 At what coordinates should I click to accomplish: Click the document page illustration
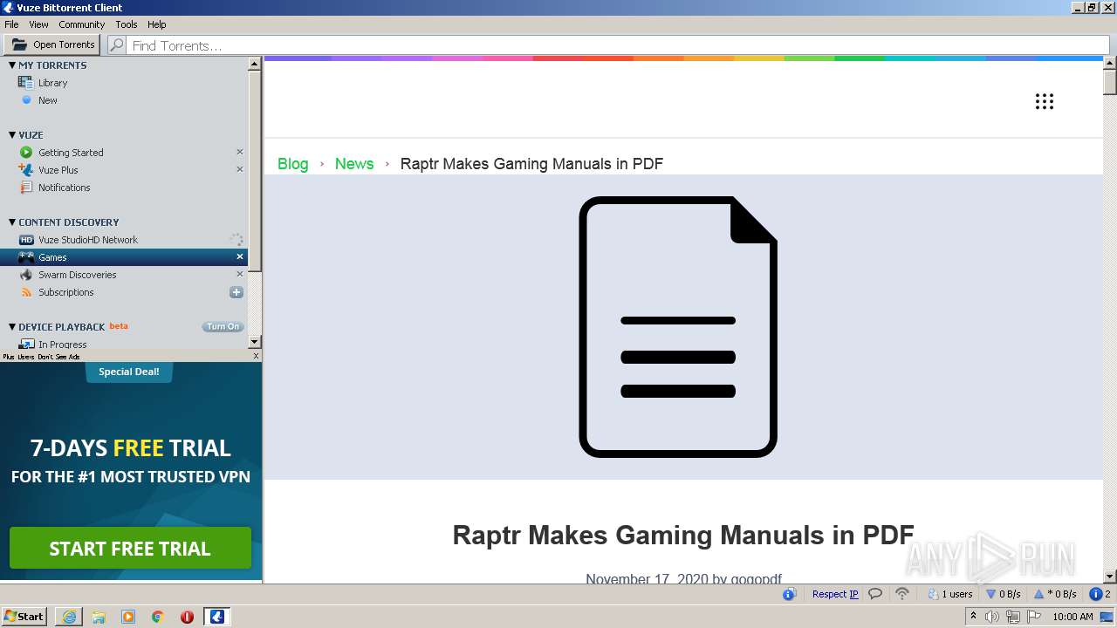tap(678, 326)
